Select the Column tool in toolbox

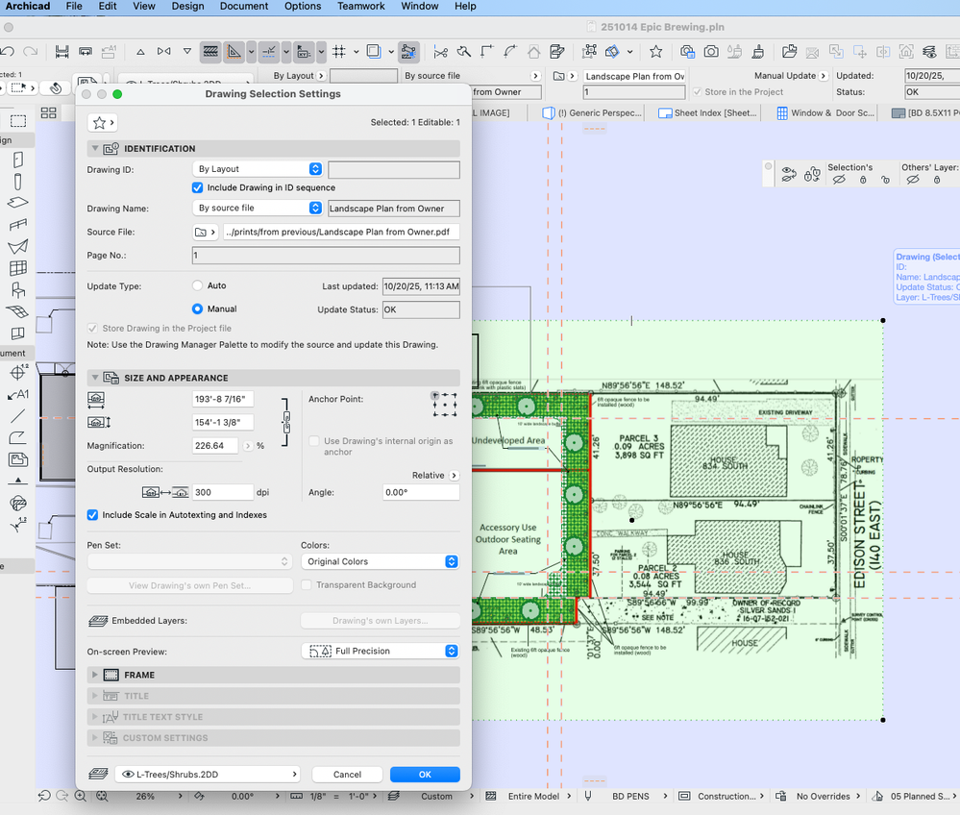[x=17, y=181]
